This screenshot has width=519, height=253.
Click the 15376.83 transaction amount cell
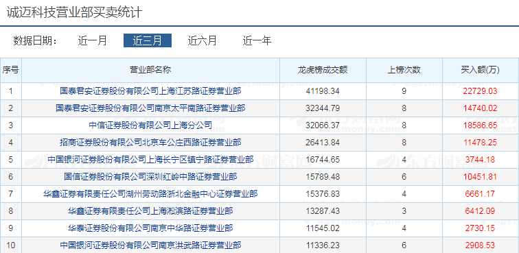click(323, 194)
